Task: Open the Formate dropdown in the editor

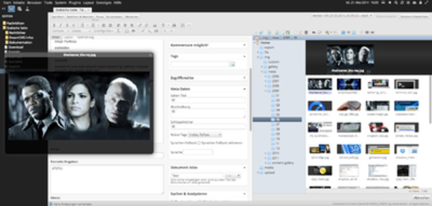Action: pyautogui.click(x=61, y=31)
